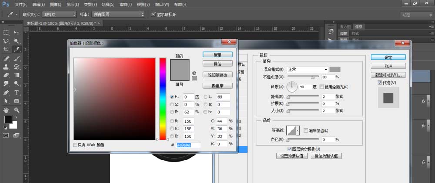The height and width of the screenshot is (183, 435).
Task: Select the Rectangular Marquee tool
Action: pyautogui.click(x=7, y=33)
